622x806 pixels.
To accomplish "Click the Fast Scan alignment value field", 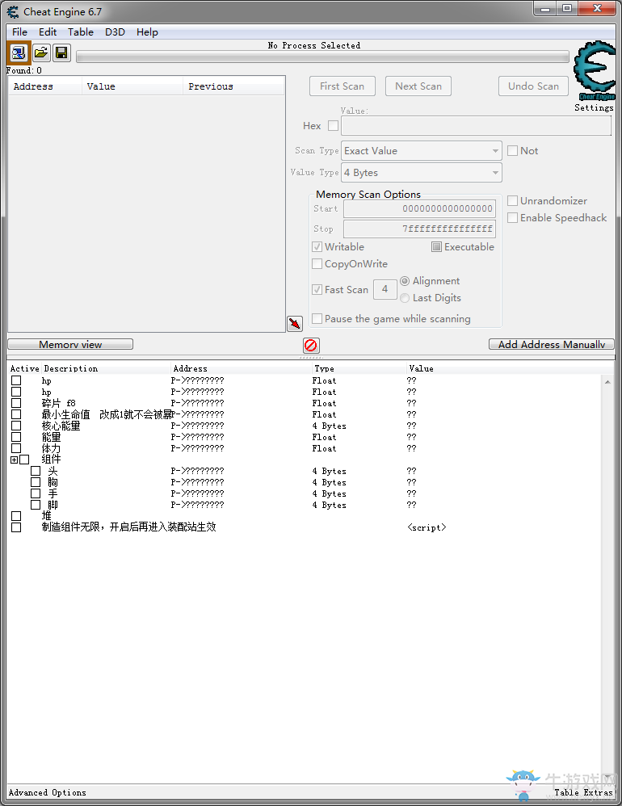I will (x=385, y=289).
